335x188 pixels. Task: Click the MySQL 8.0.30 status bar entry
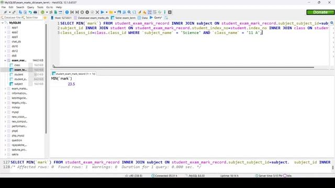click(195, 175)
